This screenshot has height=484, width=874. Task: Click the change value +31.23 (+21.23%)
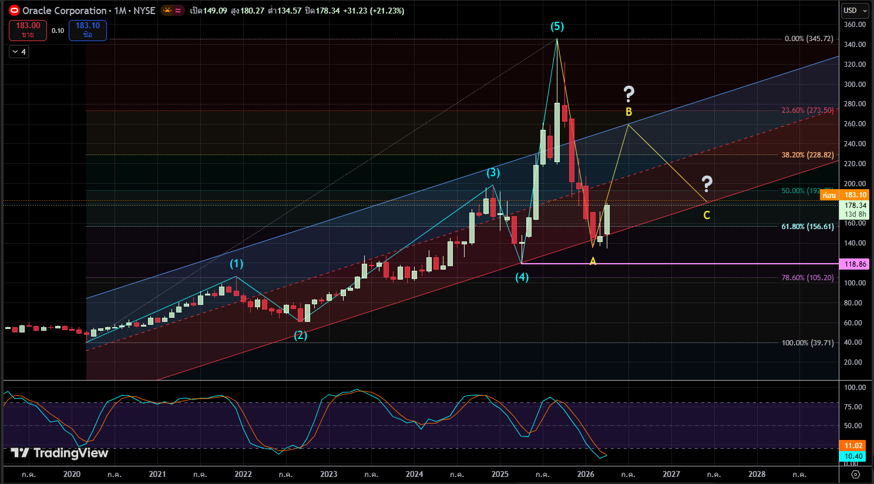pos(374,11)
